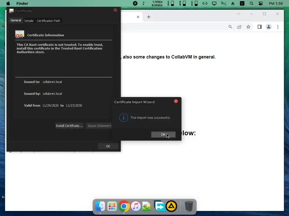Click the network speed indicator

click(157, 3)
